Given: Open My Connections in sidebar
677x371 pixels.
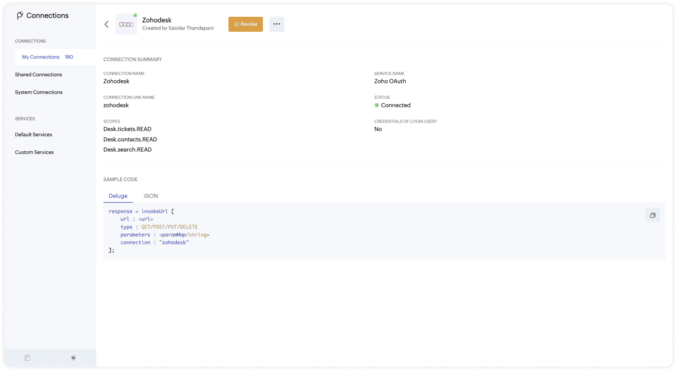Looking at the screenshot, I should point(55,57).
